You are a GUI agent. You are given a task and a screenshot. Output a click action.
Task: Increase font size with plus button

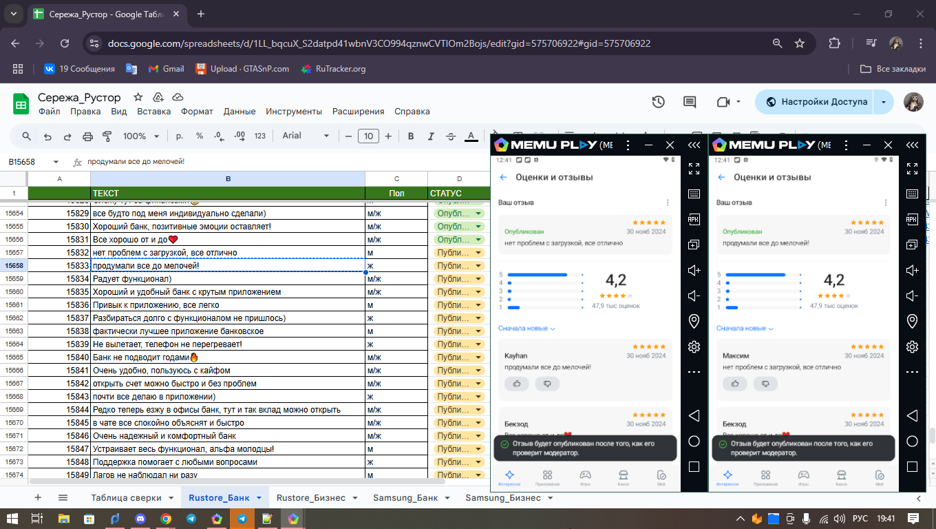(388, 136)
